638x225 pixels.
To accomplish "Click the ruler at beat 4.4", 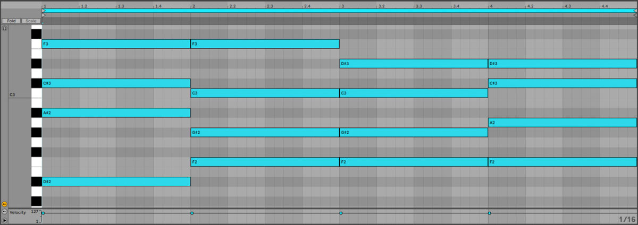I will pyautogui.click(x=605, y=6).
